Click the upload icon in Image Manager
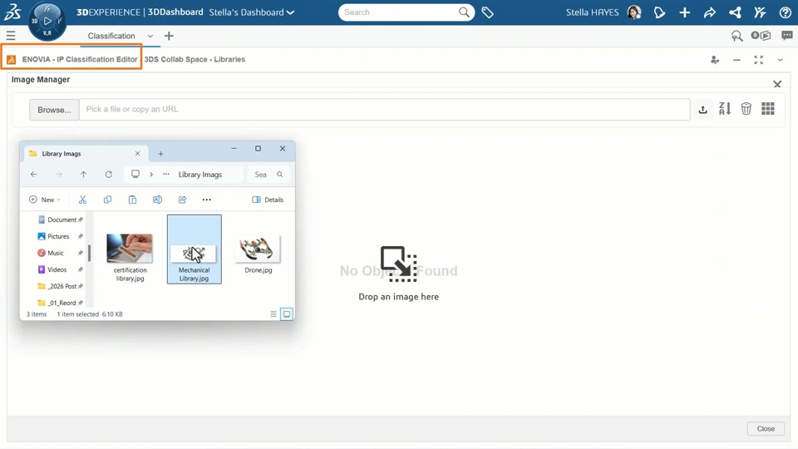 (703, 110)
